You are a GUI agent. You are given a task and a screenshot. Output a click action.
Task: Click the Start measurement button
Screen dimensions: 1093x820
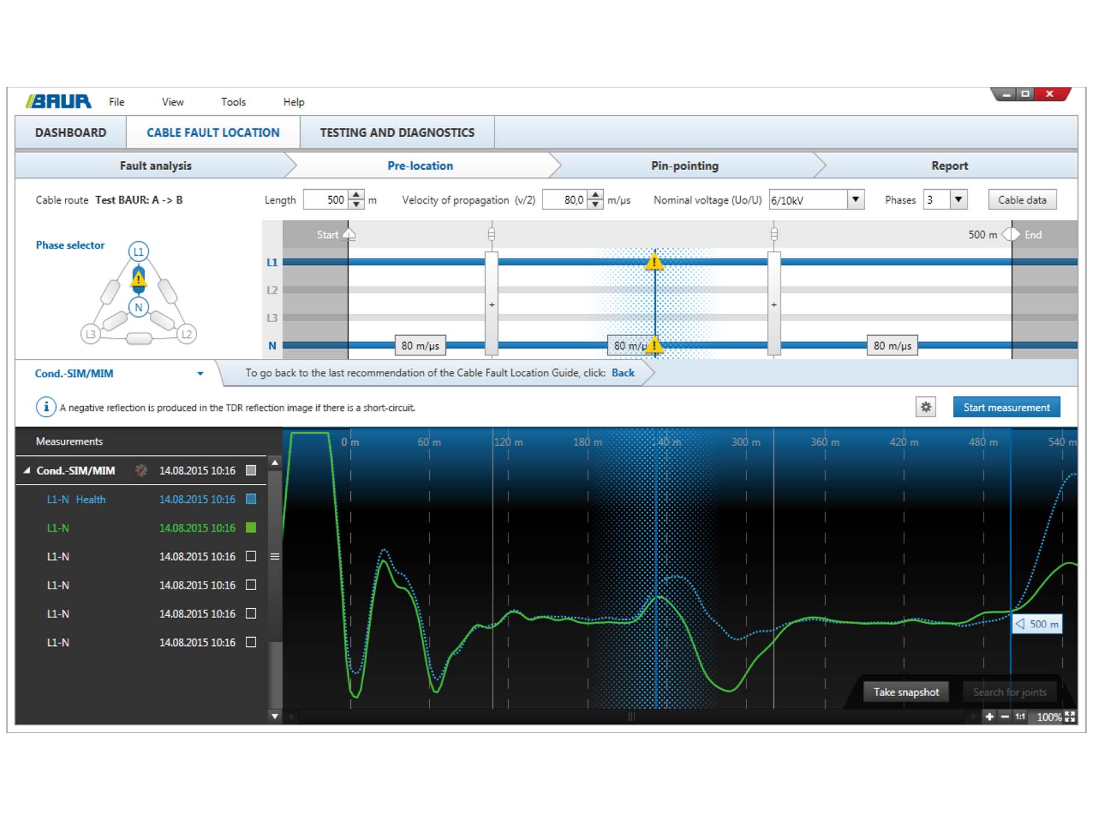pos(1006,407)
